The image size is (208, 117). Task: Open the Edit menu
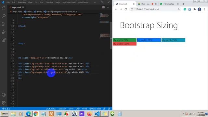(14, 2)
